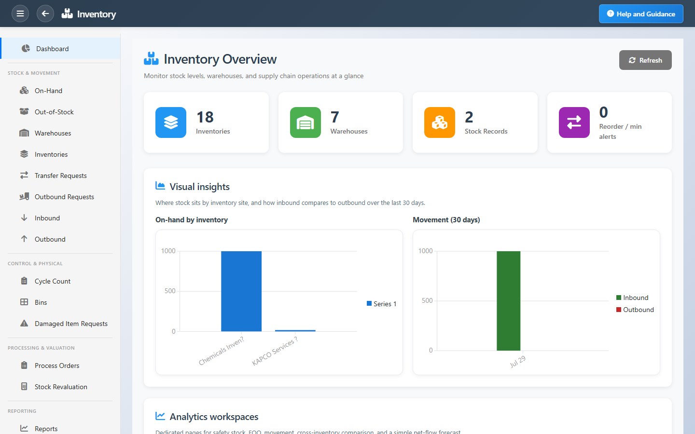Click the "PROCESSING & VALUATION" section label
This screenshot has width=695, height=434.
pos(41,348)
